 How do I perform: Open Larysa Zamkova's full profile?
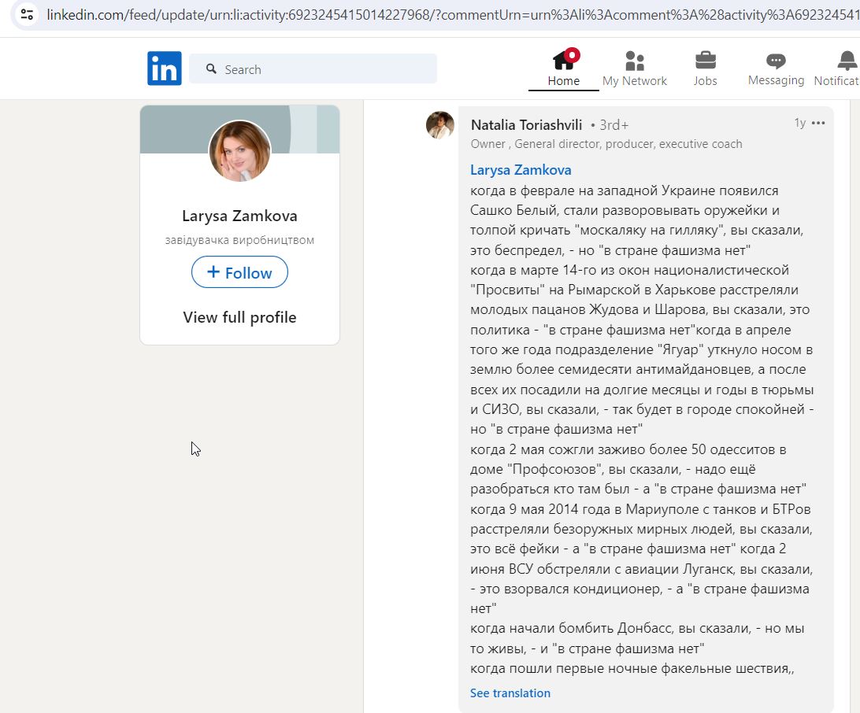coord(239,317)
